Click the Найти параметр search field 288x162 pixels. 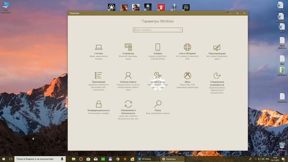pyautogui.click(x=158, y=30)
